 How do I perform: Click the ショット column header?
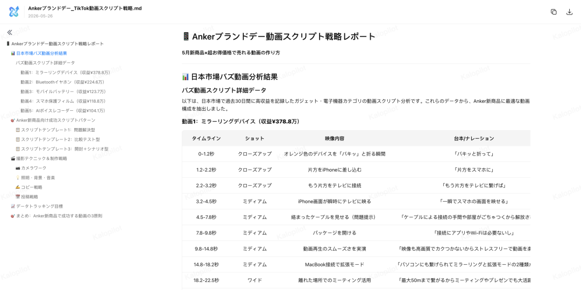coord(254,138)
